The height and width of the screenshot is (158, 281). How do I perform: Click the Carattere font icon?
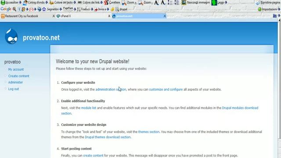pyautogui.click(x=106, y=3)
